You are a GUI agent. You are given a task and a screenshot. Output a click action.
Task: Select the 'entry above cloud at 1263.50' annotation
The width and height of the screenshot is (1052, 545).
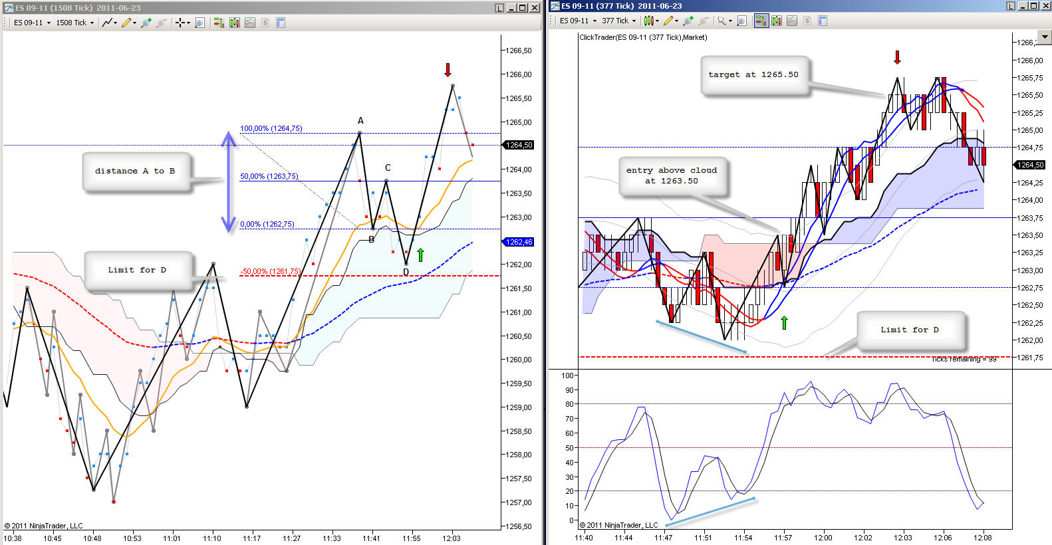click(x=672, y=176)
